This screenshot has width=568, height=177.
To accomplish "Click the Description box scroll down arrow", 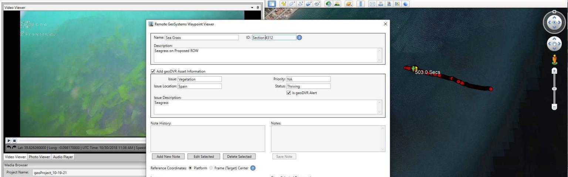I will tap(379, 59).
